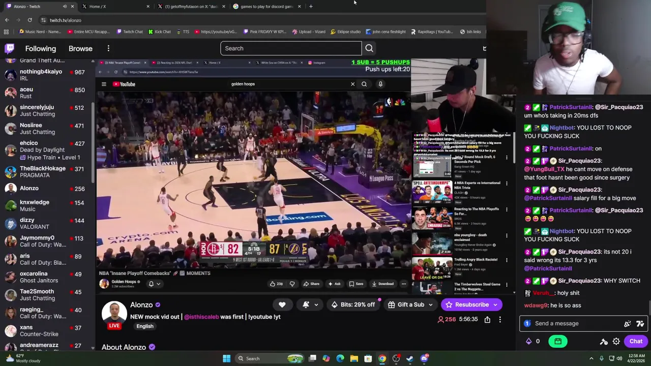This screenshot has height=366, width=651.
Task: Open the moderation hammer clock icon
Action: 604,342
